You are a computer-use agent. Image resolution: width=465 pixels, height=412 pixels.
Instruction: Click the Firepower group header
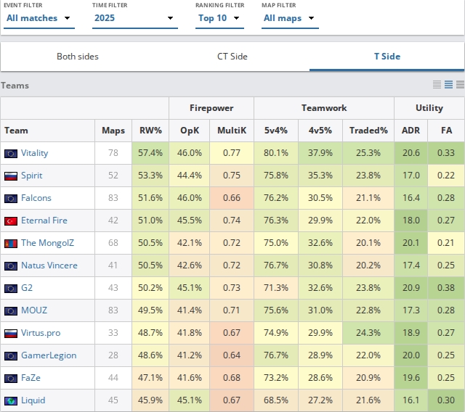[x=211, y=108]
